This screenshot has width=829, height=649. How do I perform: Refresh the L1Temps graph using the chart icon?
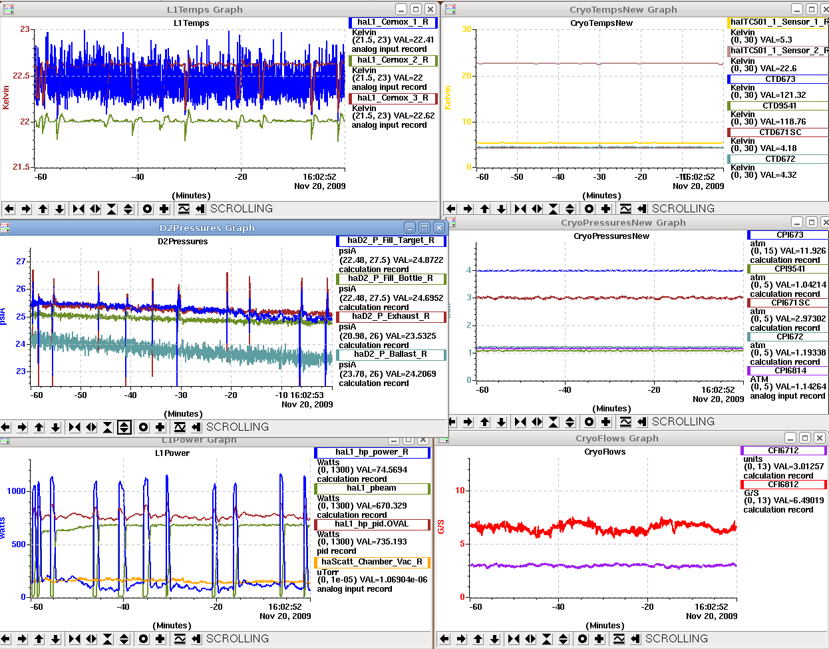(183, 209)
